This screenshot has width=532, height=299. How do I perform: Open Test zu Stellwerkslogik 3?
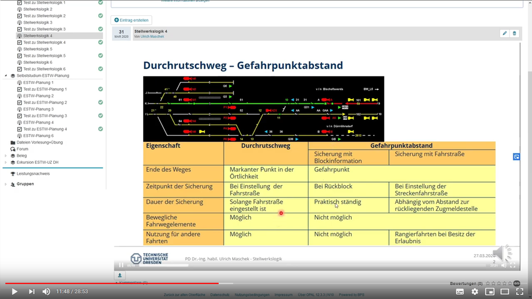tap(44, 29)
